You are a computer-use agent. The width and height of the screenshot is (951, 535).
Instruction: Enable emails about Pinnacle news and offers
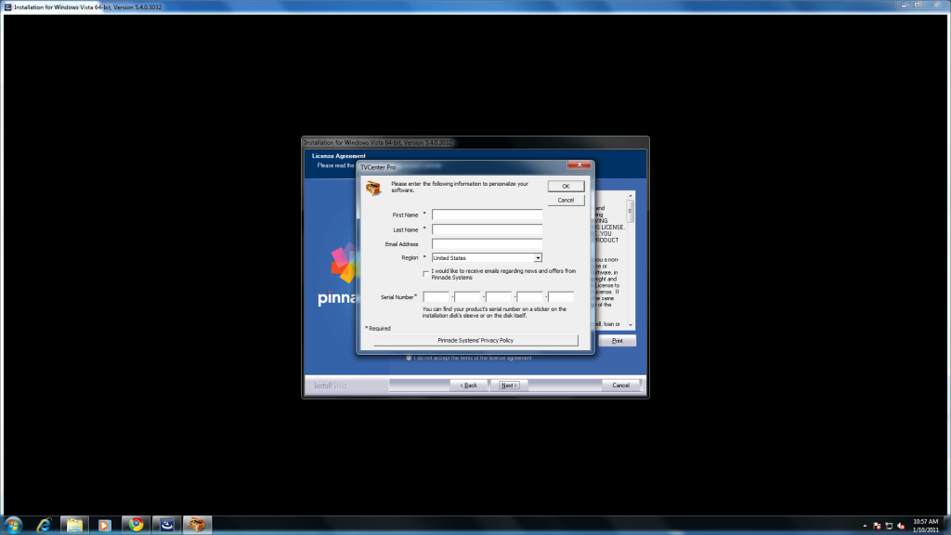[425, 274]
